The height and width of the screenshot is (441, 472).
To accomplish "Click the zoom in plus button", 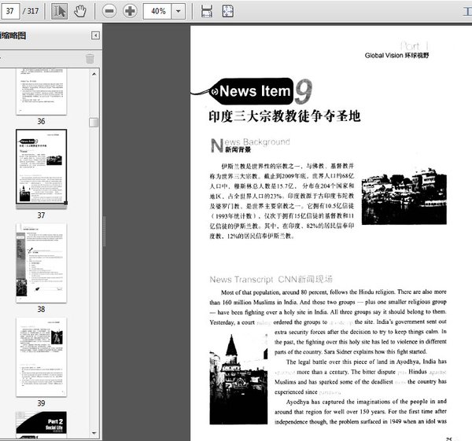I will pyautogui.click(x=130, y=11).
